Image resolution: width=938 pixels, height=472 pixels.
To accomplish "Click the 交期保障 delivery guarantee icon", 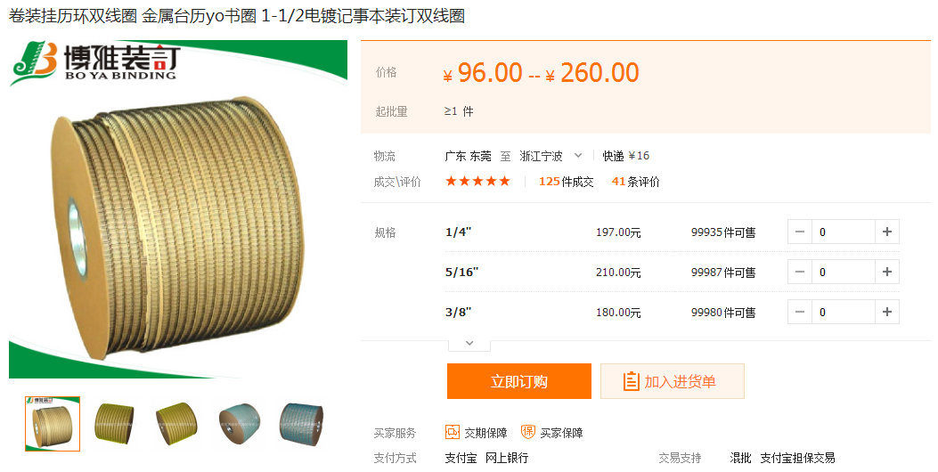I will (x=453, y=432).
